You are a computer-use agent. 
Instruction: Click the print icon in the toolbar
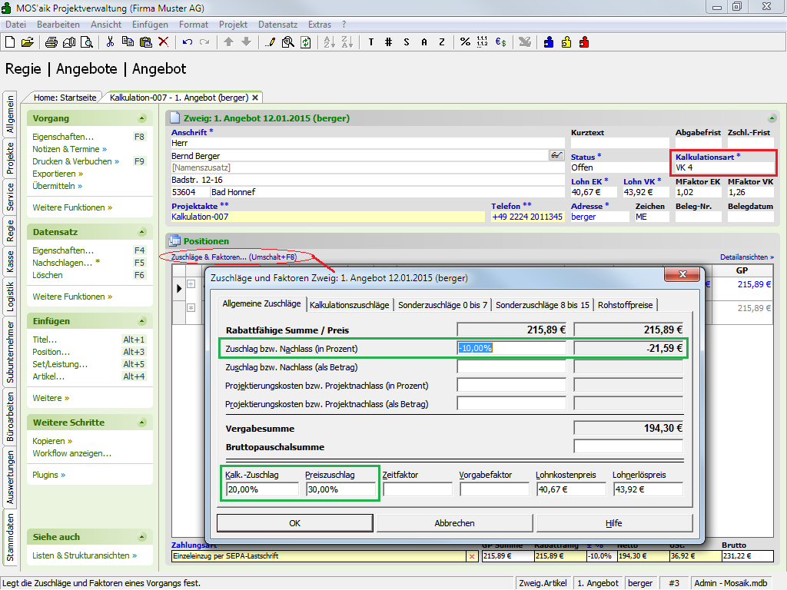(x=51, y=42)
